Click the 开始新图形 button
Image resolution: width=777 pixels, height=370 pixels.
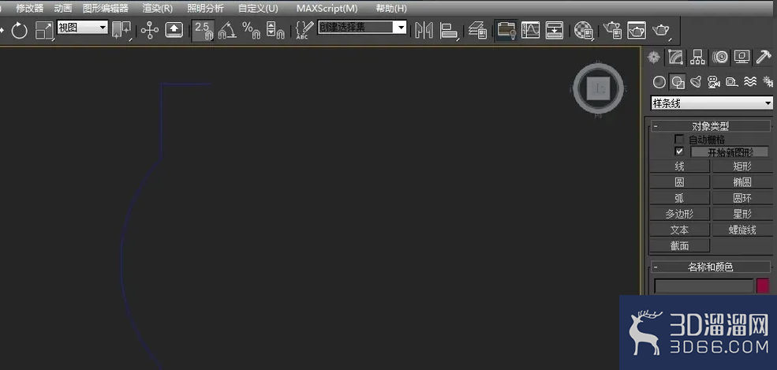click(731, 152)
